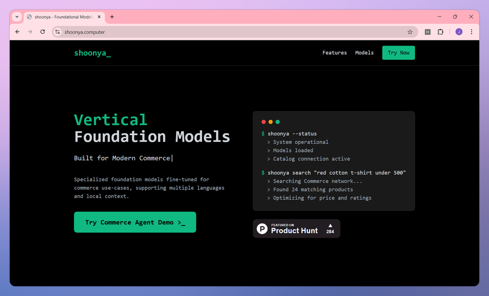
Task: Click 'Optimizing for price and ratings' line
Action: click(x=322, y=198)
